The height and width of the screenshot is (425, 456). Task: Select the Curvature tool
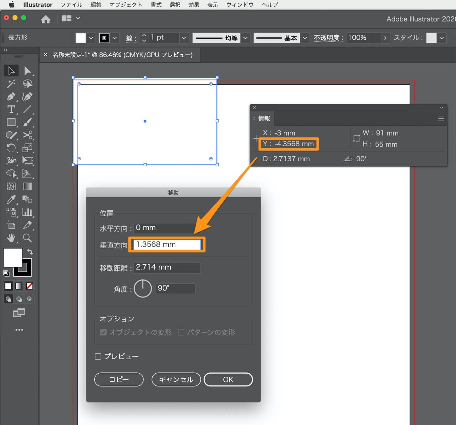point(27,97)
